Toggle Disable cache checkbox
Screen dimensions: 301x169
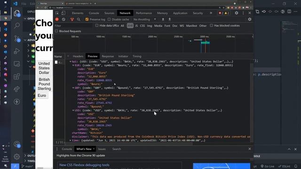109,19
